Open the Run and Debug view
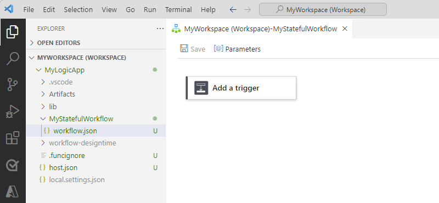439x203 pixels. 13,111
